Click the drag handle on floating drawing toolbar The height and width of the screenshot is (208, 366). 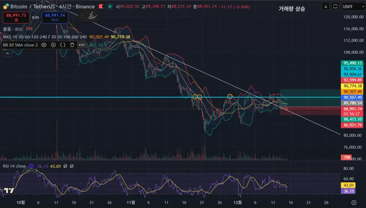coord(82,16)
